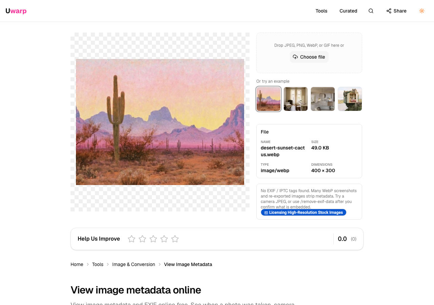Click the "Or try an example" label
The image size is (434, 305).
pos(273,81)
